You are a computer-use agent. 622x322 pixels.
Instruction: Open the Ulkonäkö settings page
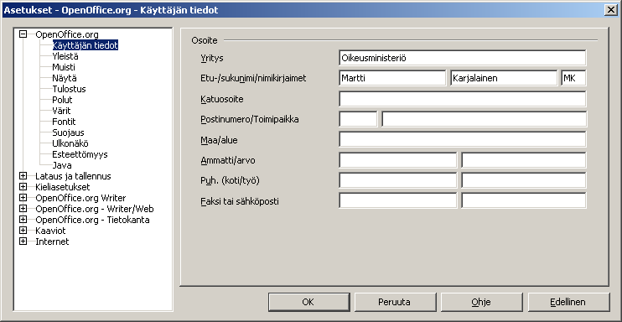(70, 143)
